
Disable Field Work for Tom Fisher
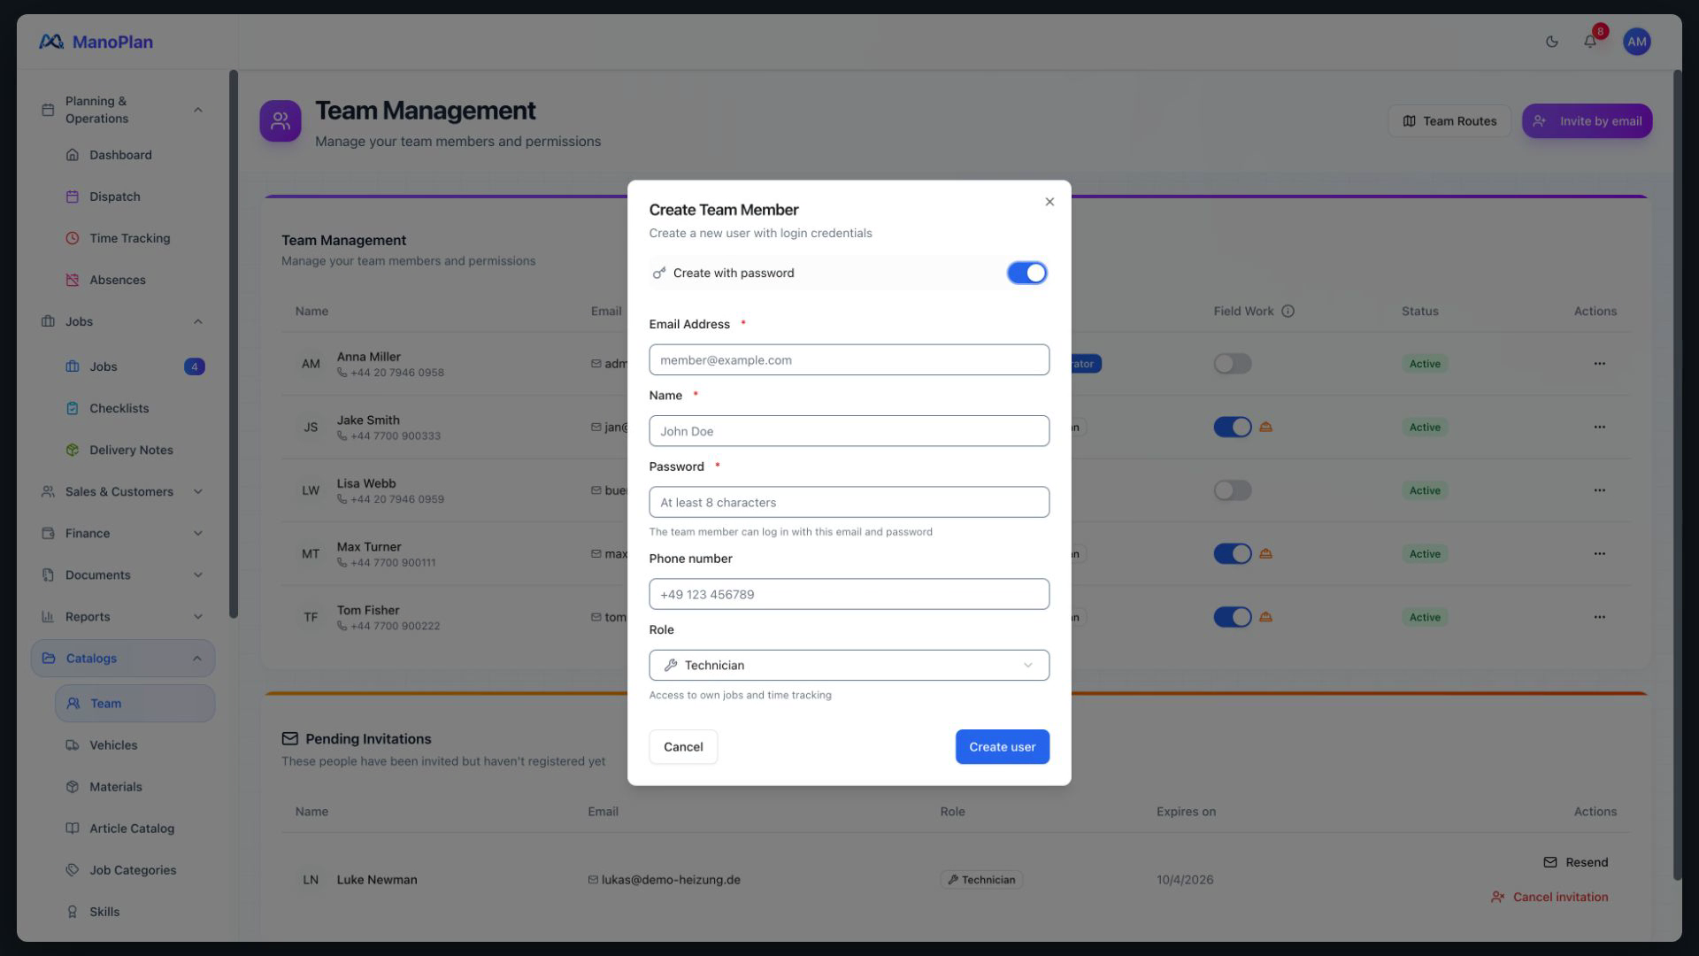click(1233, 617)
